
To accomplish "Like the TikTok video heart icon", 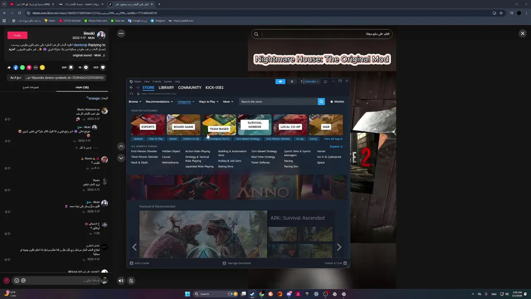I will coord(103,67).
